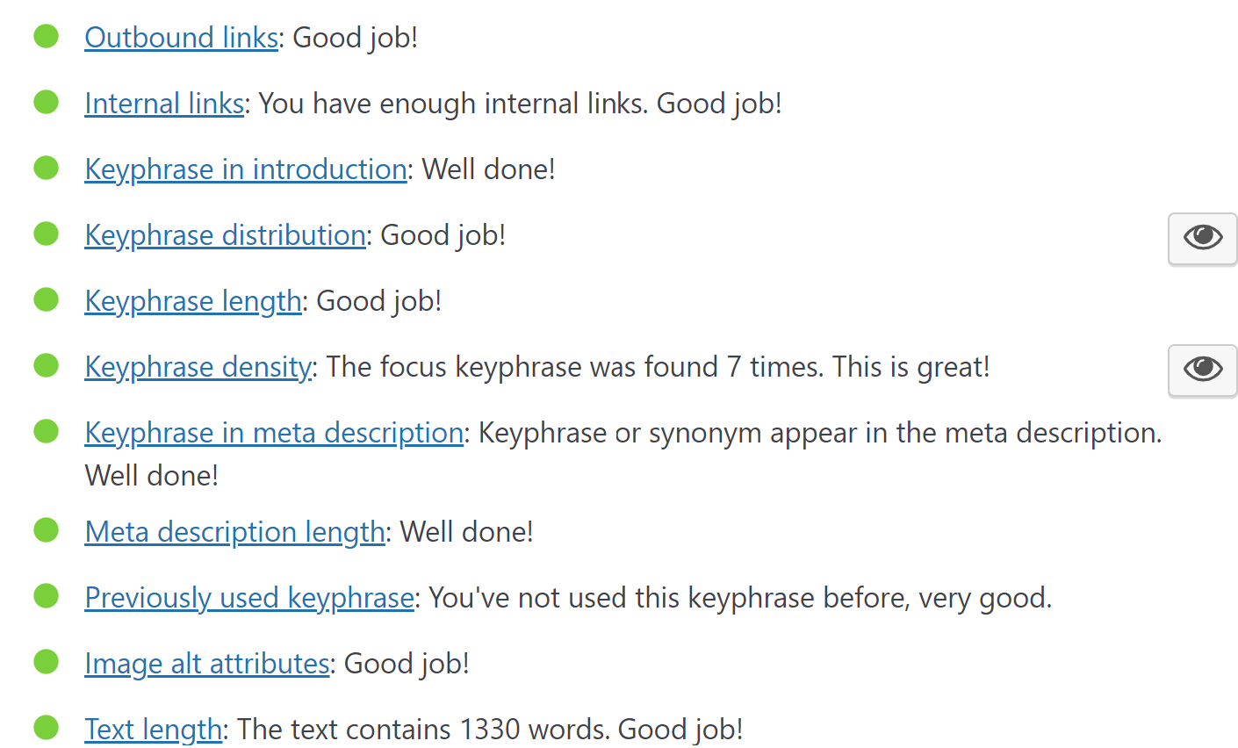Follow the Keyphrase distribution link

[x=225, y=235]
